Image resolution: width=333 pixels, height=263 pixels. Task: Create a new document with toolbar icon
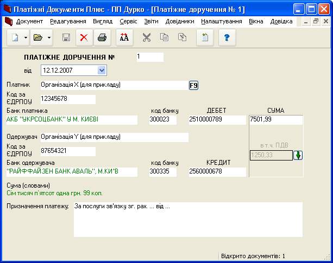click(x=15, y=38)
